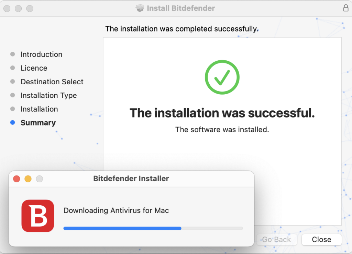Select the Licence step in the sidebar

(x=34, y=68)
